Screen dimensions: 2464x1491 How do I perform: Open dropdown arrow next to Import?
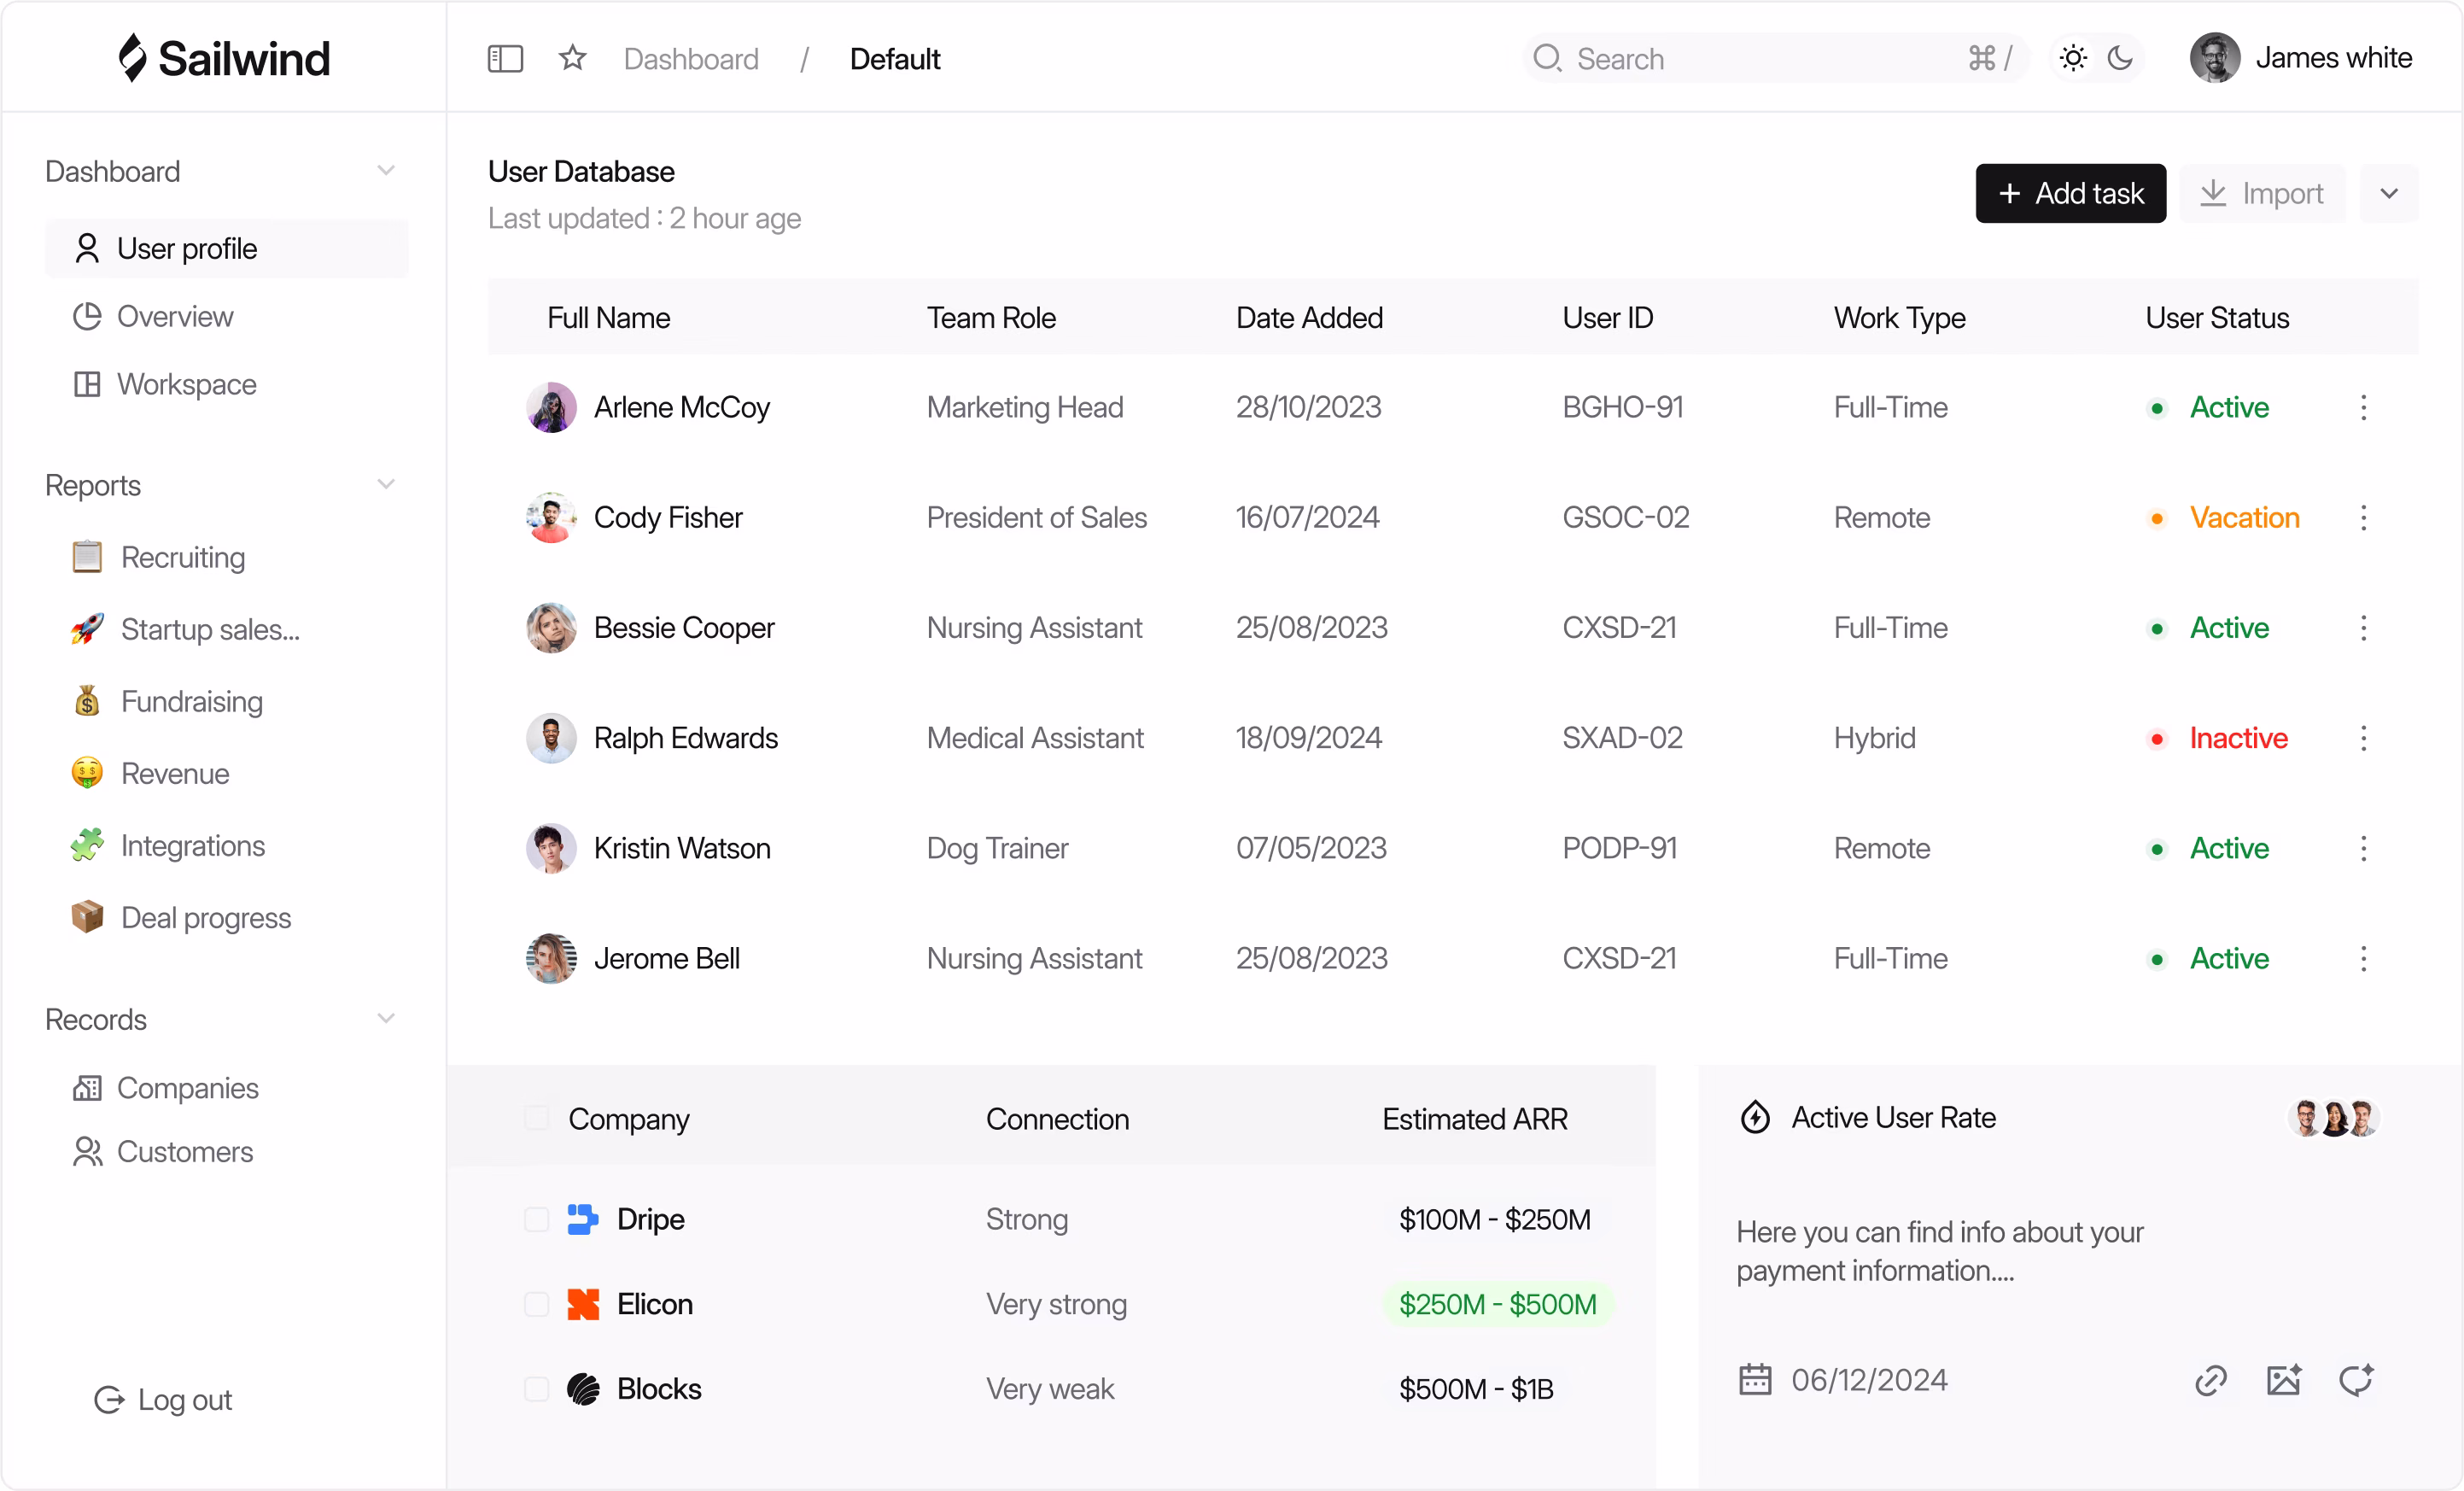2389,193
